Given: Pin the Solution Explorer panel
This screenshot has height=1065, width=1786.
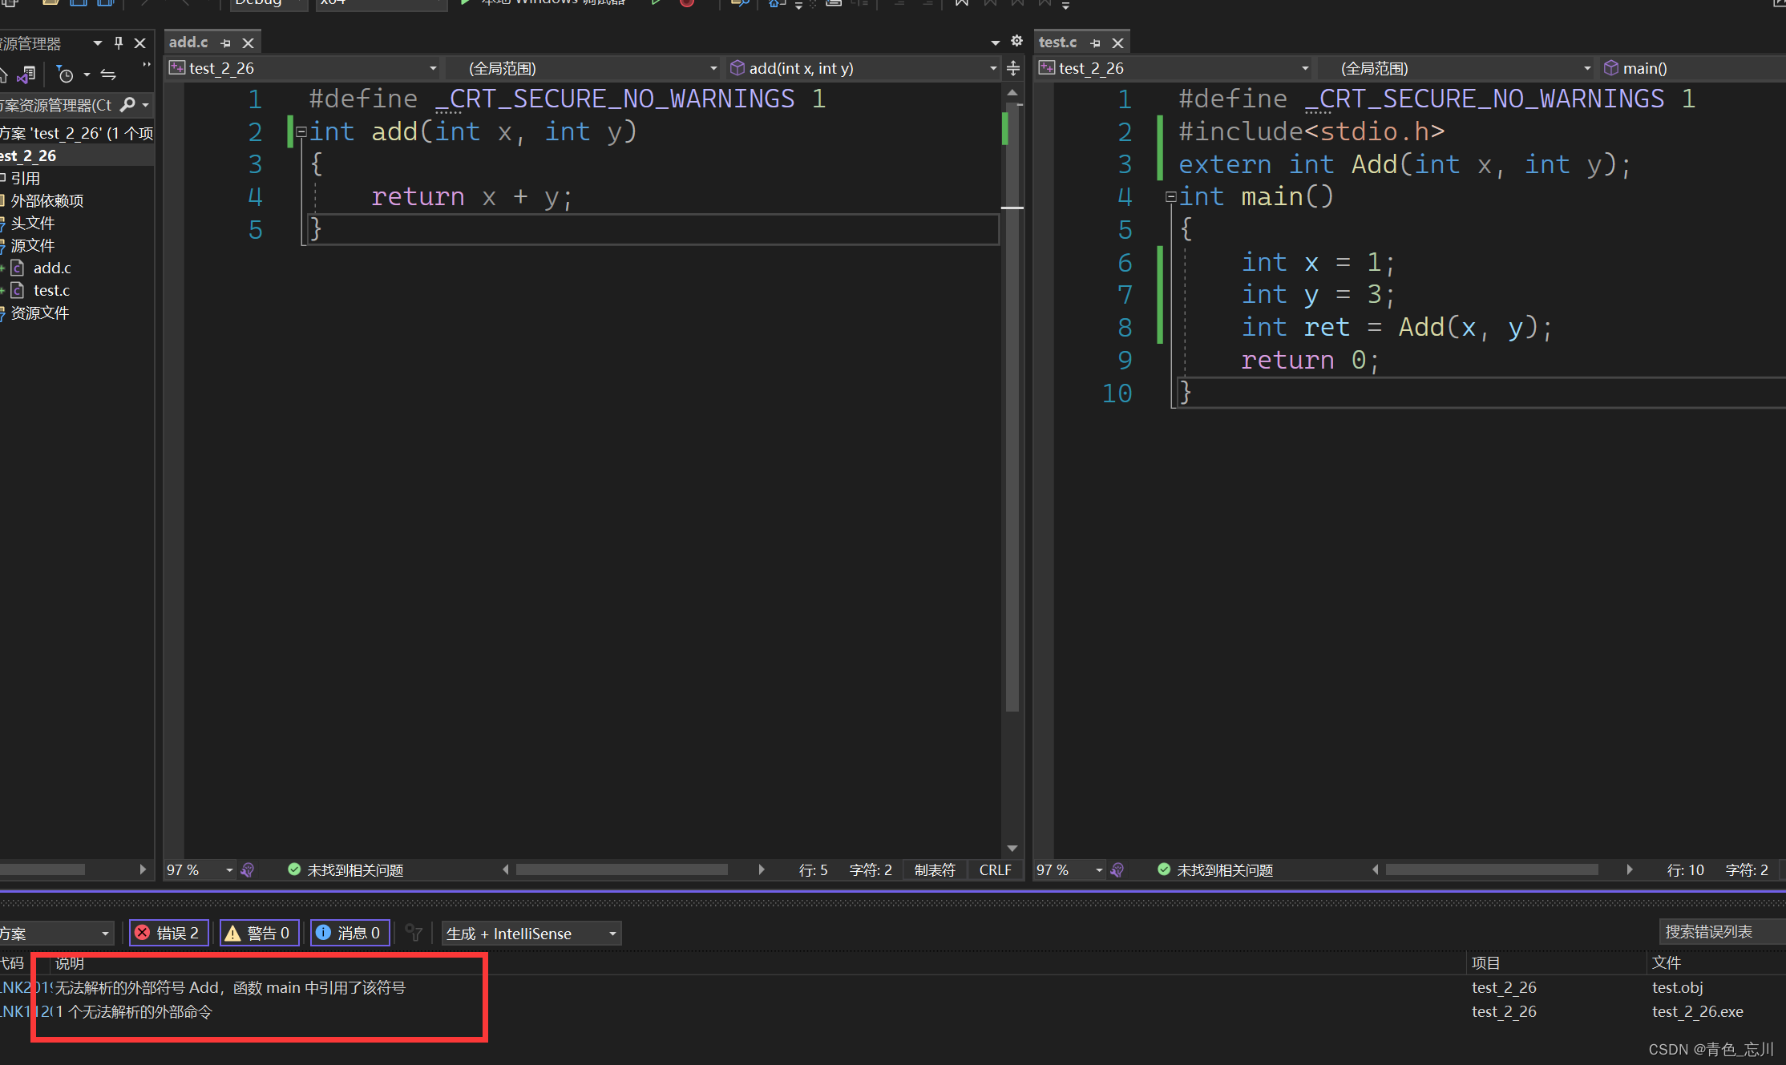Looking at the screenshot, I should point(119,43).
